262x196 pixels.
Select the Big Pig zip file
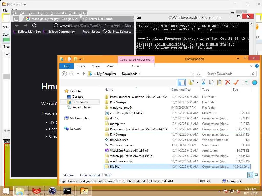pyautogui.click(x=177, y=166)
